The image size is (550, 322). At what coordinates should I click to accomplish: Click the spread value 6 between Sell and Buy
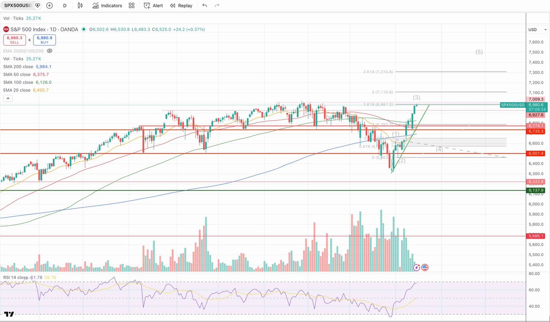tap(29, 40)
